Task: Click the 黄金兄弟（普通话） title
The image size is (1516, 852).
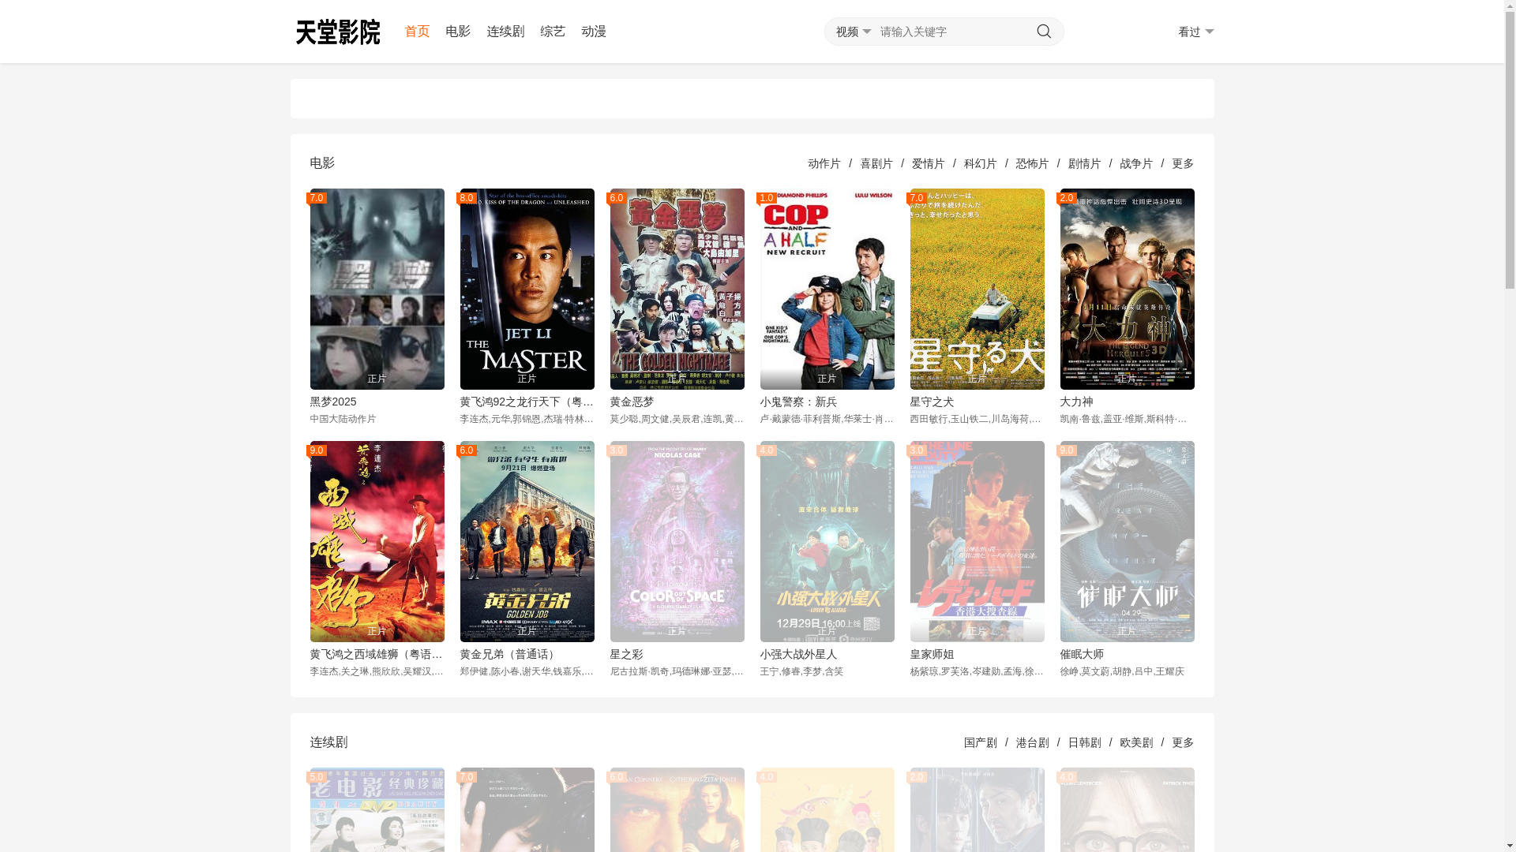Action: pyautogui.click(x=508, y=655)
